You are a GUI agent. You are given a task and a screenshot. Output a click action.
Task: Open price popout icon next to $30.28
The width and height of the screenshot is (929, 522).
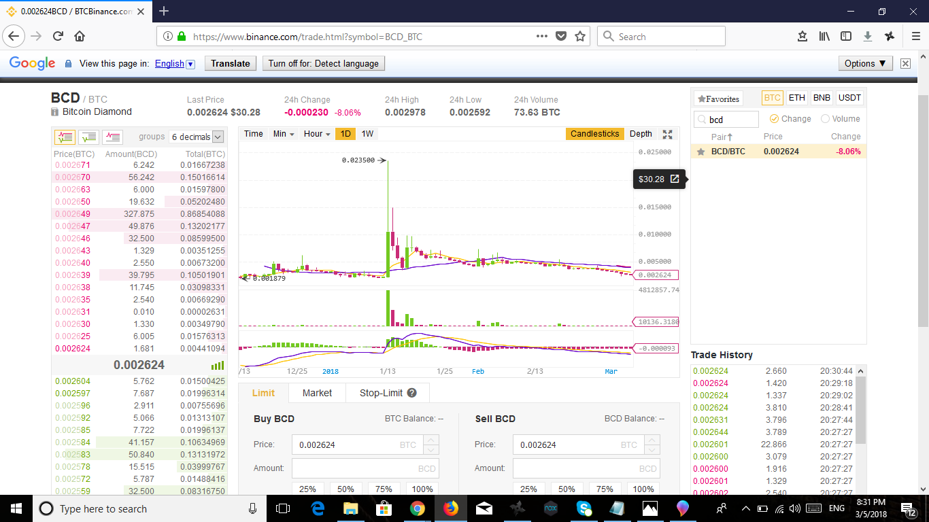point(675,179)
